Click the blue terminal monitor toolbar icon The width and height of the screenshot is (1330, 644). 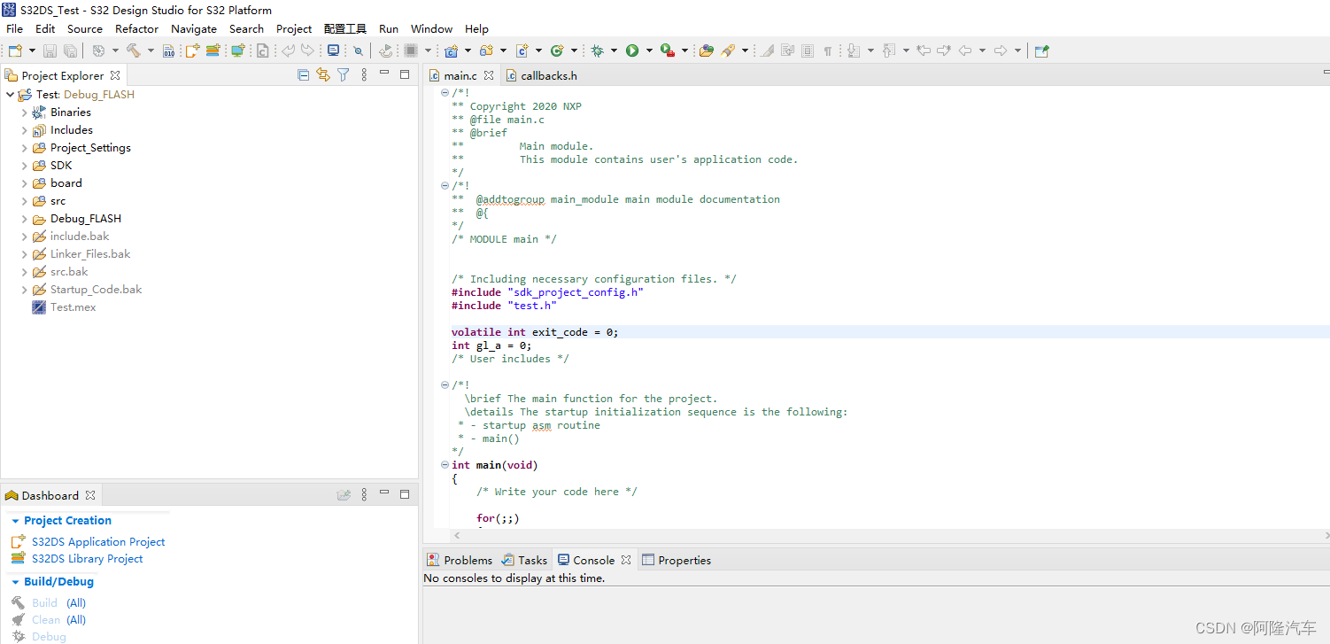[x=333, y=50]
